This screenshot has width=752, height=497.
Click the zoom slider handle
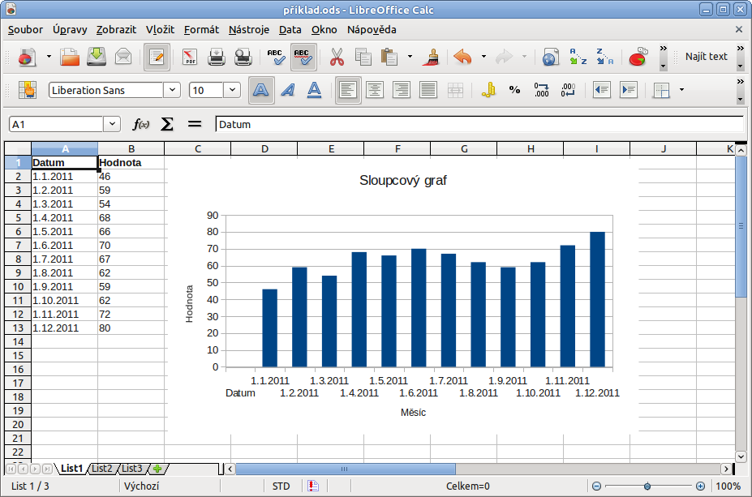coord(647,486)
